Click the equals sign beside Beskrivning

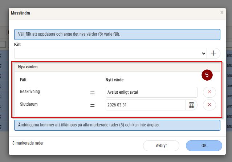(92, 93)
